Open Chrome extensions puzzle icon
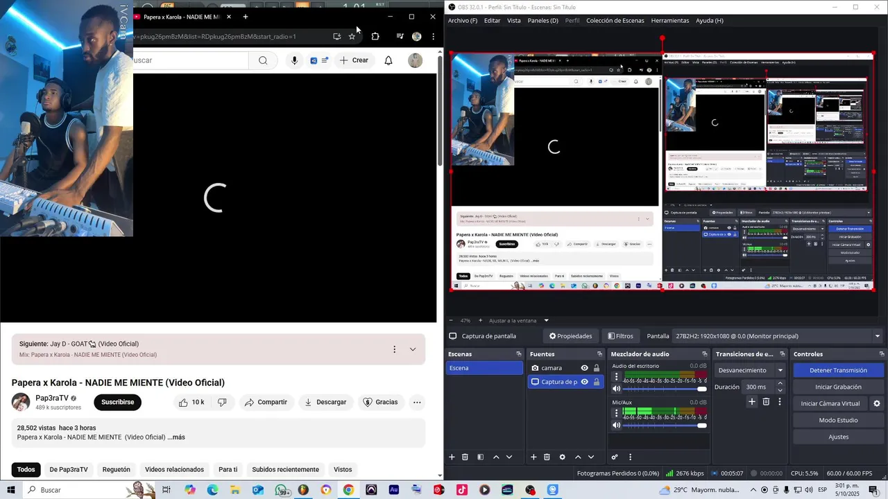 (375, 36)
